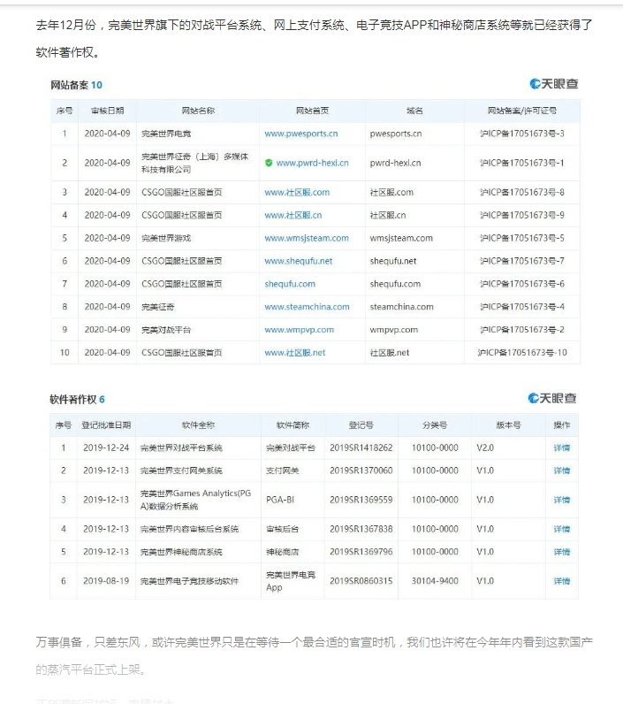This screenshot has width=623, height=704.
Task: Select the 网站名称 column header
Action: tap(198, 111)
